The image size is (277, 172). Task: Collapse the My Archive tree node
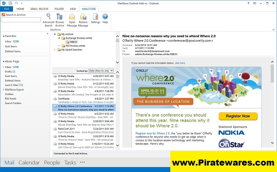click(55, 34)
